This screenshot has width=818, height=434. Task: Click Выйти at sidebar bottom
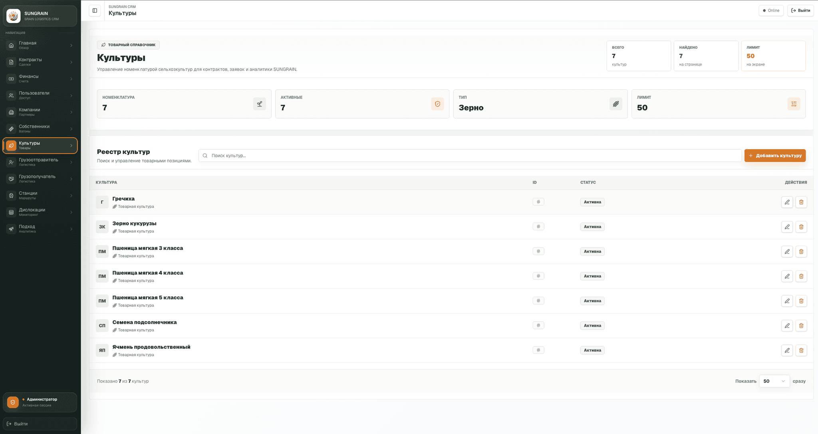[x=40, y=424]
